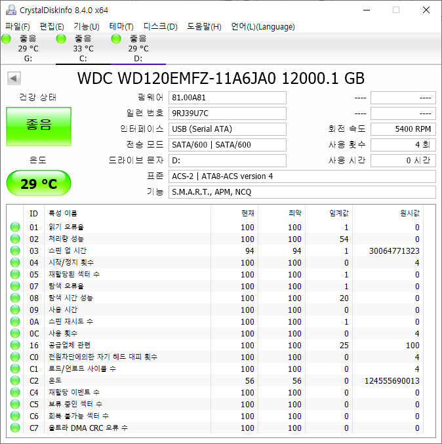Viewport: 442px width, 444px height.
Task: Select the 로드/언로드 사이클 수 attribute name
Action: point(82,369)
